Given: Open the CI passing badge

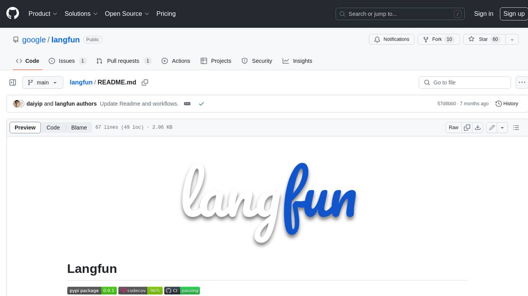Looking at the screenshot, I should (x=182, y=291).
